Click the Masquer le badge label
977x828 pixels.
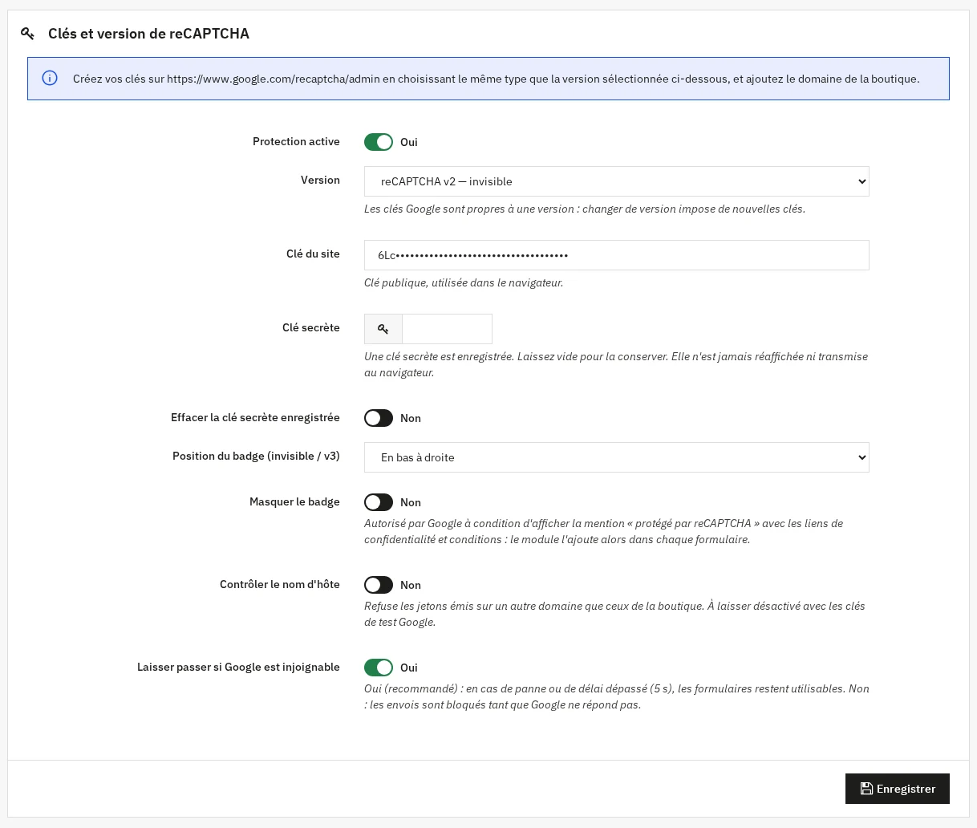(x=294, y=501)
